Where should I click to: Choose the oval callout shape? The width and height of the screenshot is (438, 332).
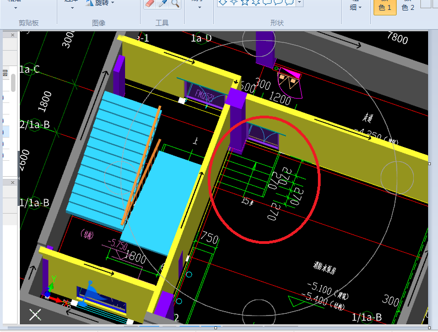tap(278, 2)
